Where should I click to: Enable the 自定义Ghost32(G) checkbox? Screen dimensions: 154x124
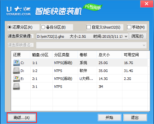(x=89, y=27)
